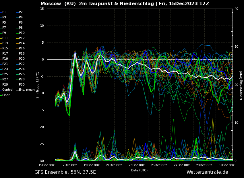Click the 31Dec 00z date tick
244x178 pixels.
[226, 165]
